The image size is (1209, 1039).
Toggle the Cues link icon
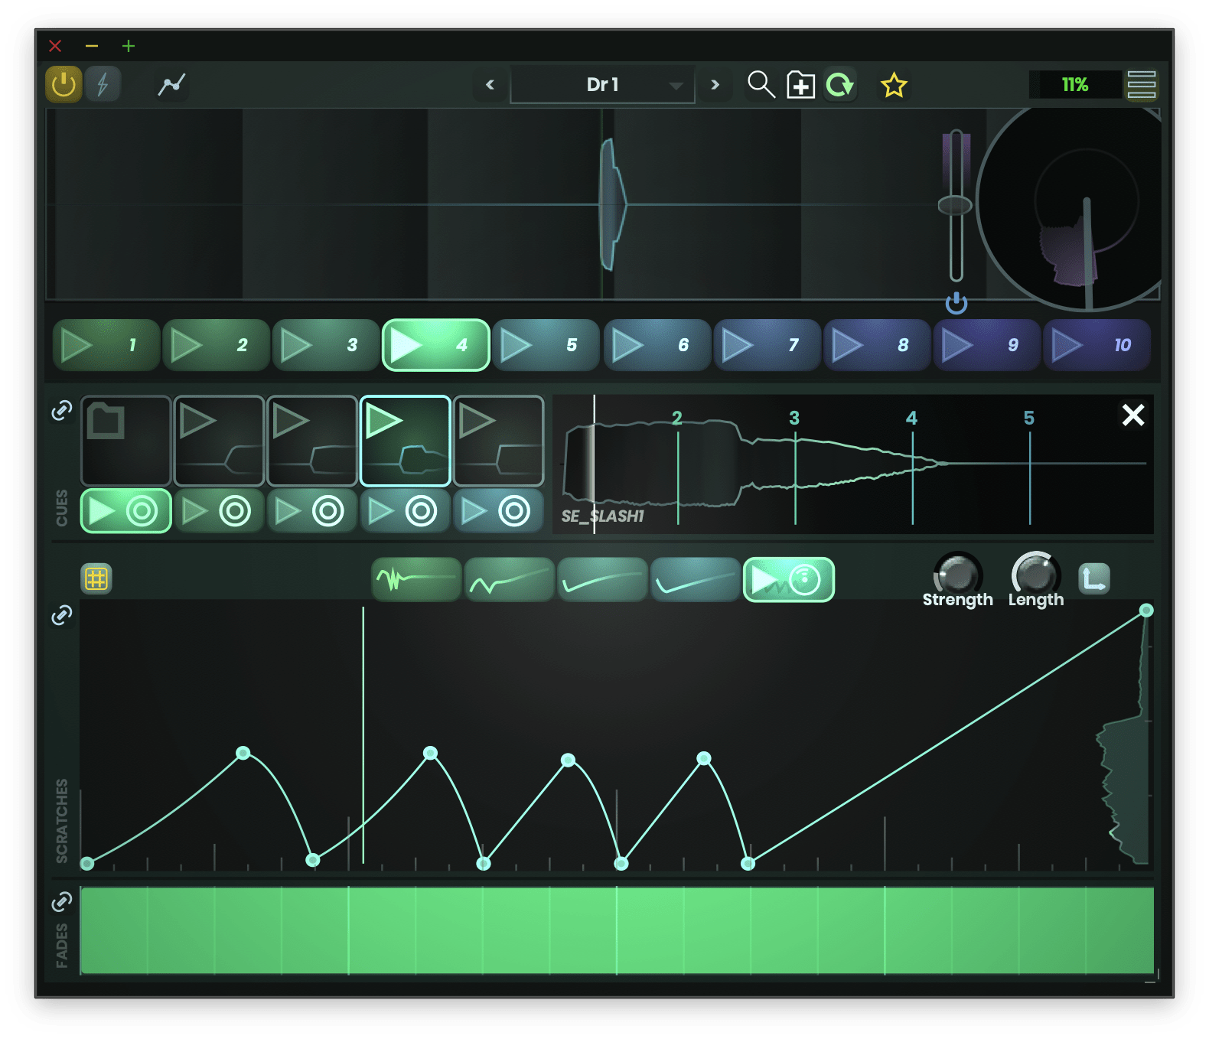click(x=62, y=411)
